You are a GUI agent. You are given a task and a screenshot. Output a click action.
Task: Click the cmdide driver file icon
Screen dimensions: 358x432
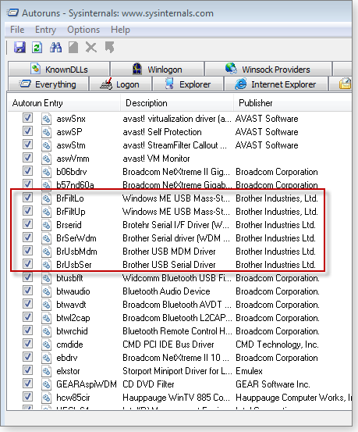(46, 345)
